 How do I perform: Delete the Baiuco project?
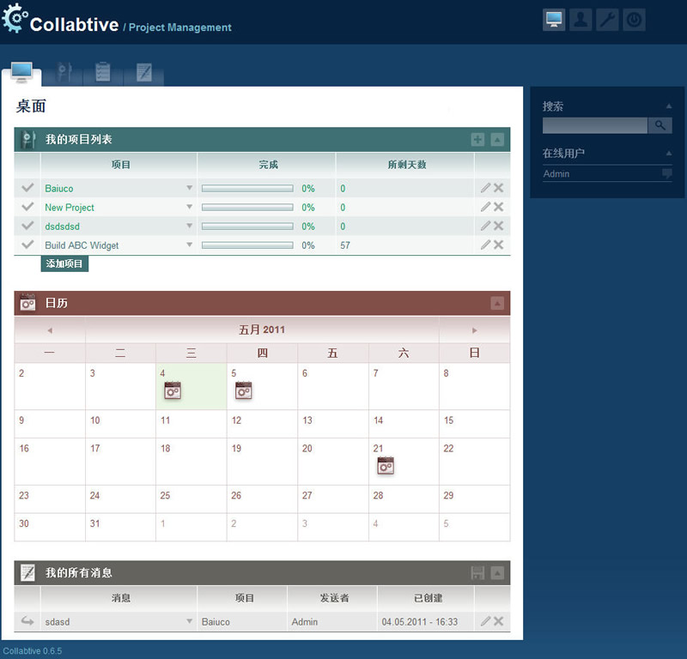pos(498,188)
